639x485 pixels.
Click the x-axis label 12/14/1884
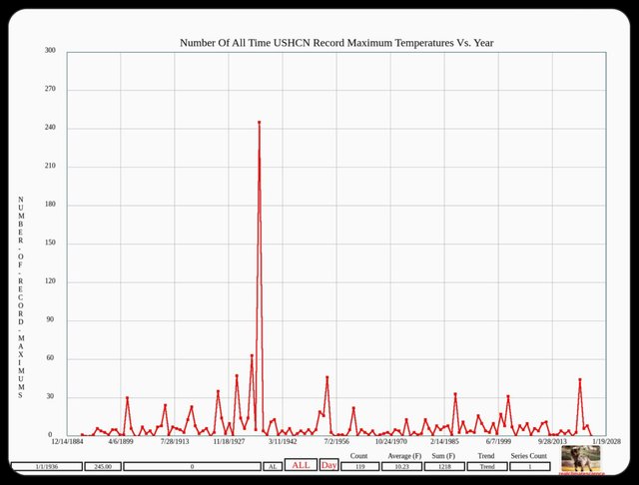point(67,441)
